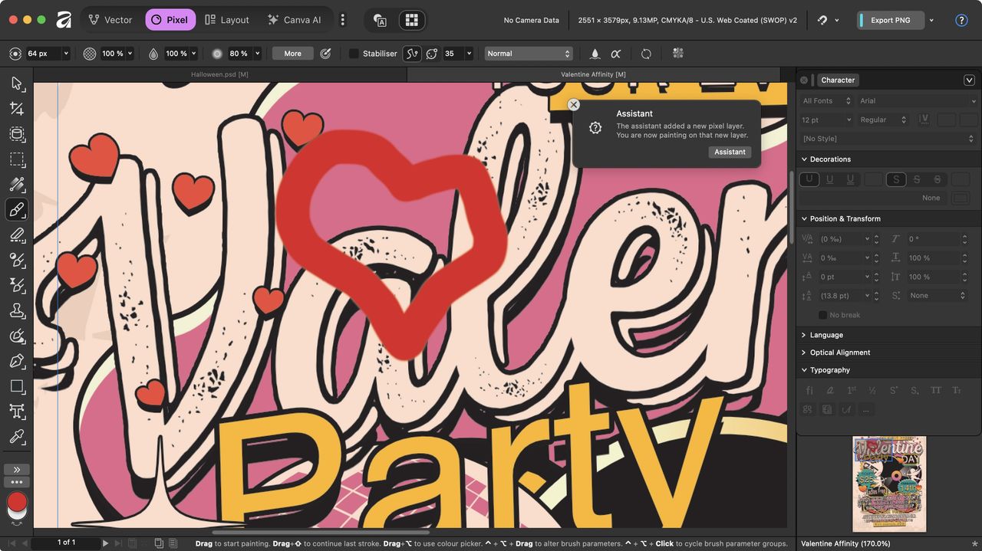Select the Move tool
Viewport: 982px width, 551px height.
(17, 83)
